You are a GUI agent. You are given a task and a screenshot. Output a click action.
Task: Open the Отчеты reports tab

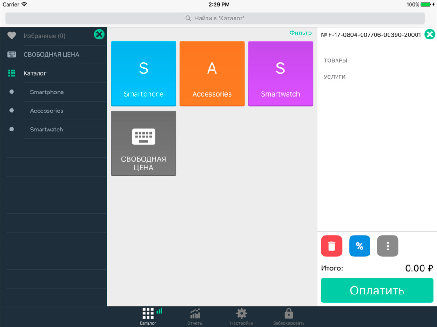click(x=195, y=317)
